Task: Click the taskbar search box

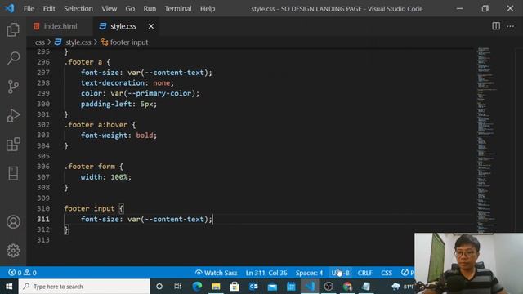Action: (84, 287)
